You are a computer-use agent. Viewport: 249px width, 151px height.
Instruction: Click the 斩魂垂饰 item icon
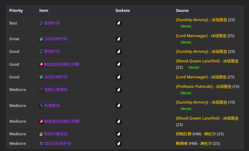pyautogui.click(x=41, y=106)
